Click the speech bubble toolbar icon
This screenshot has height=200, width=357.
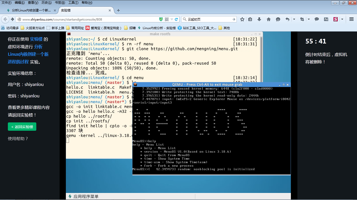(317, 19)
